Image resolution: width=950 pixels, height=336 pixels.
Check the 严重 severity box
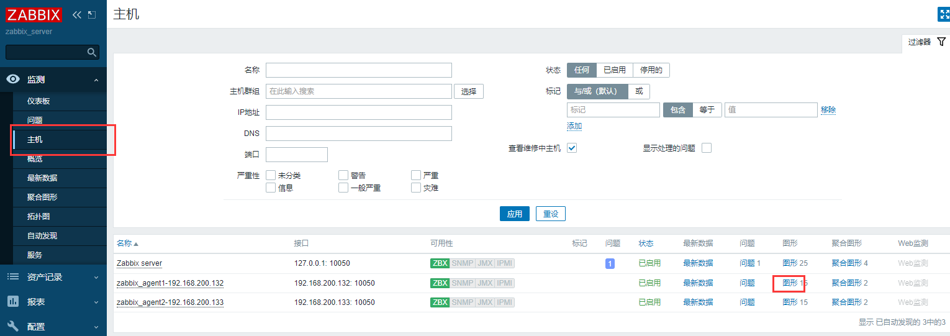coord(416,175)
